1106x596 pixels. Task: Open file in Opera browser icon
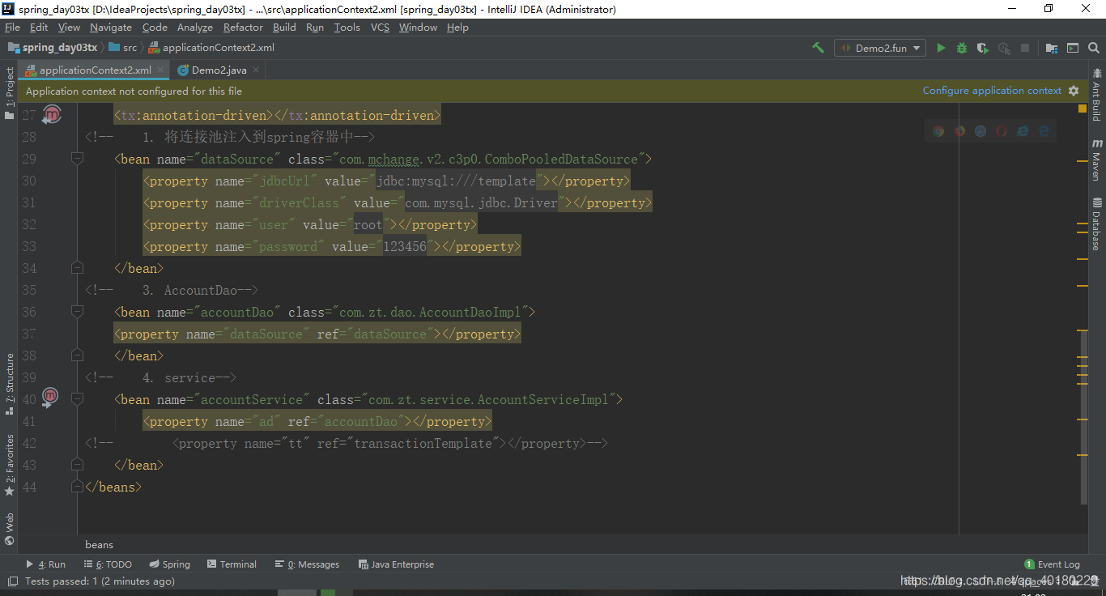click(1002, 130)
